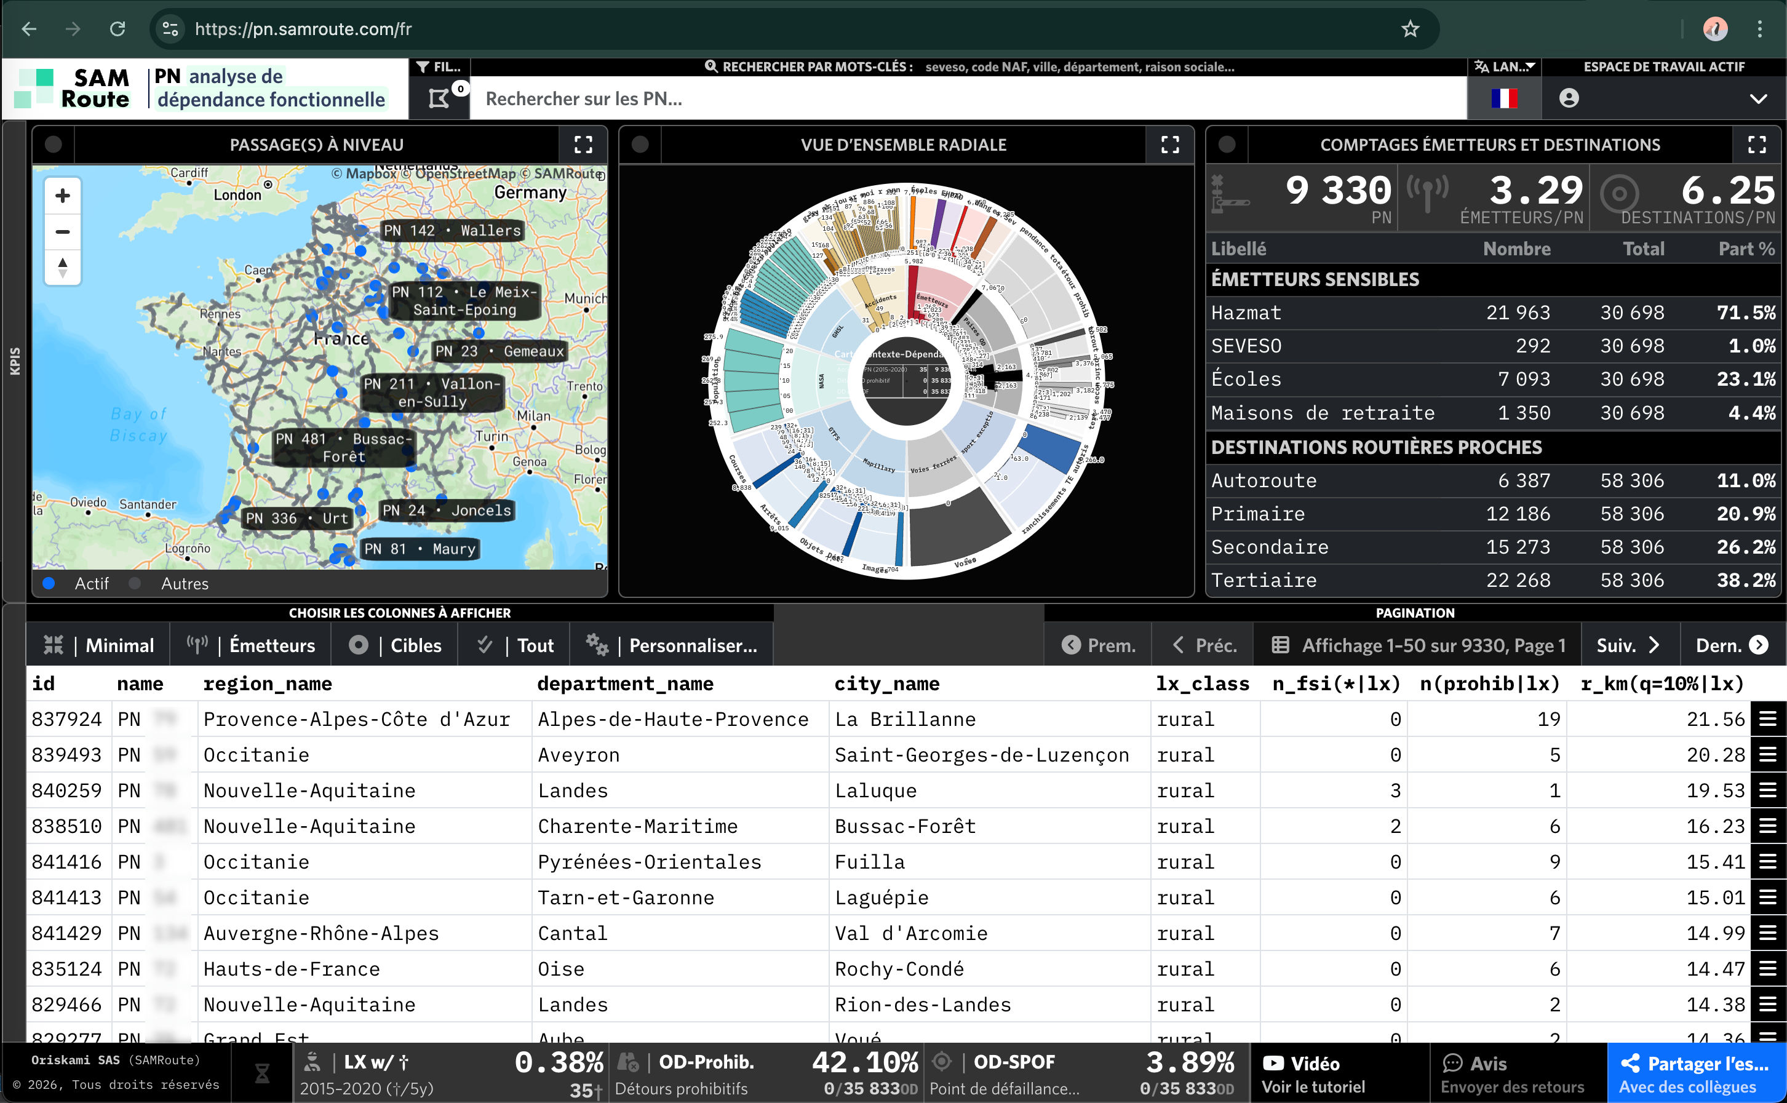This screenshot has width=1787, height=1103.
Task: Open row menu for Rion-des-Landes
Action: [1767, 1005]
